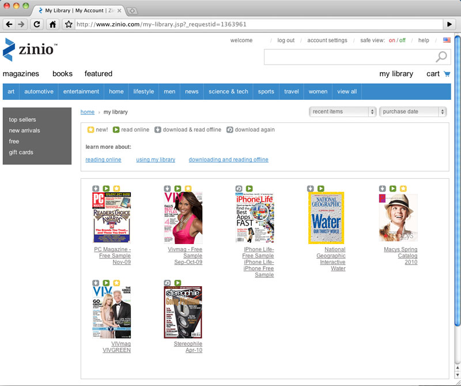Click download again icon on Stereophile
Screen dimensions: 461x386
167,283
